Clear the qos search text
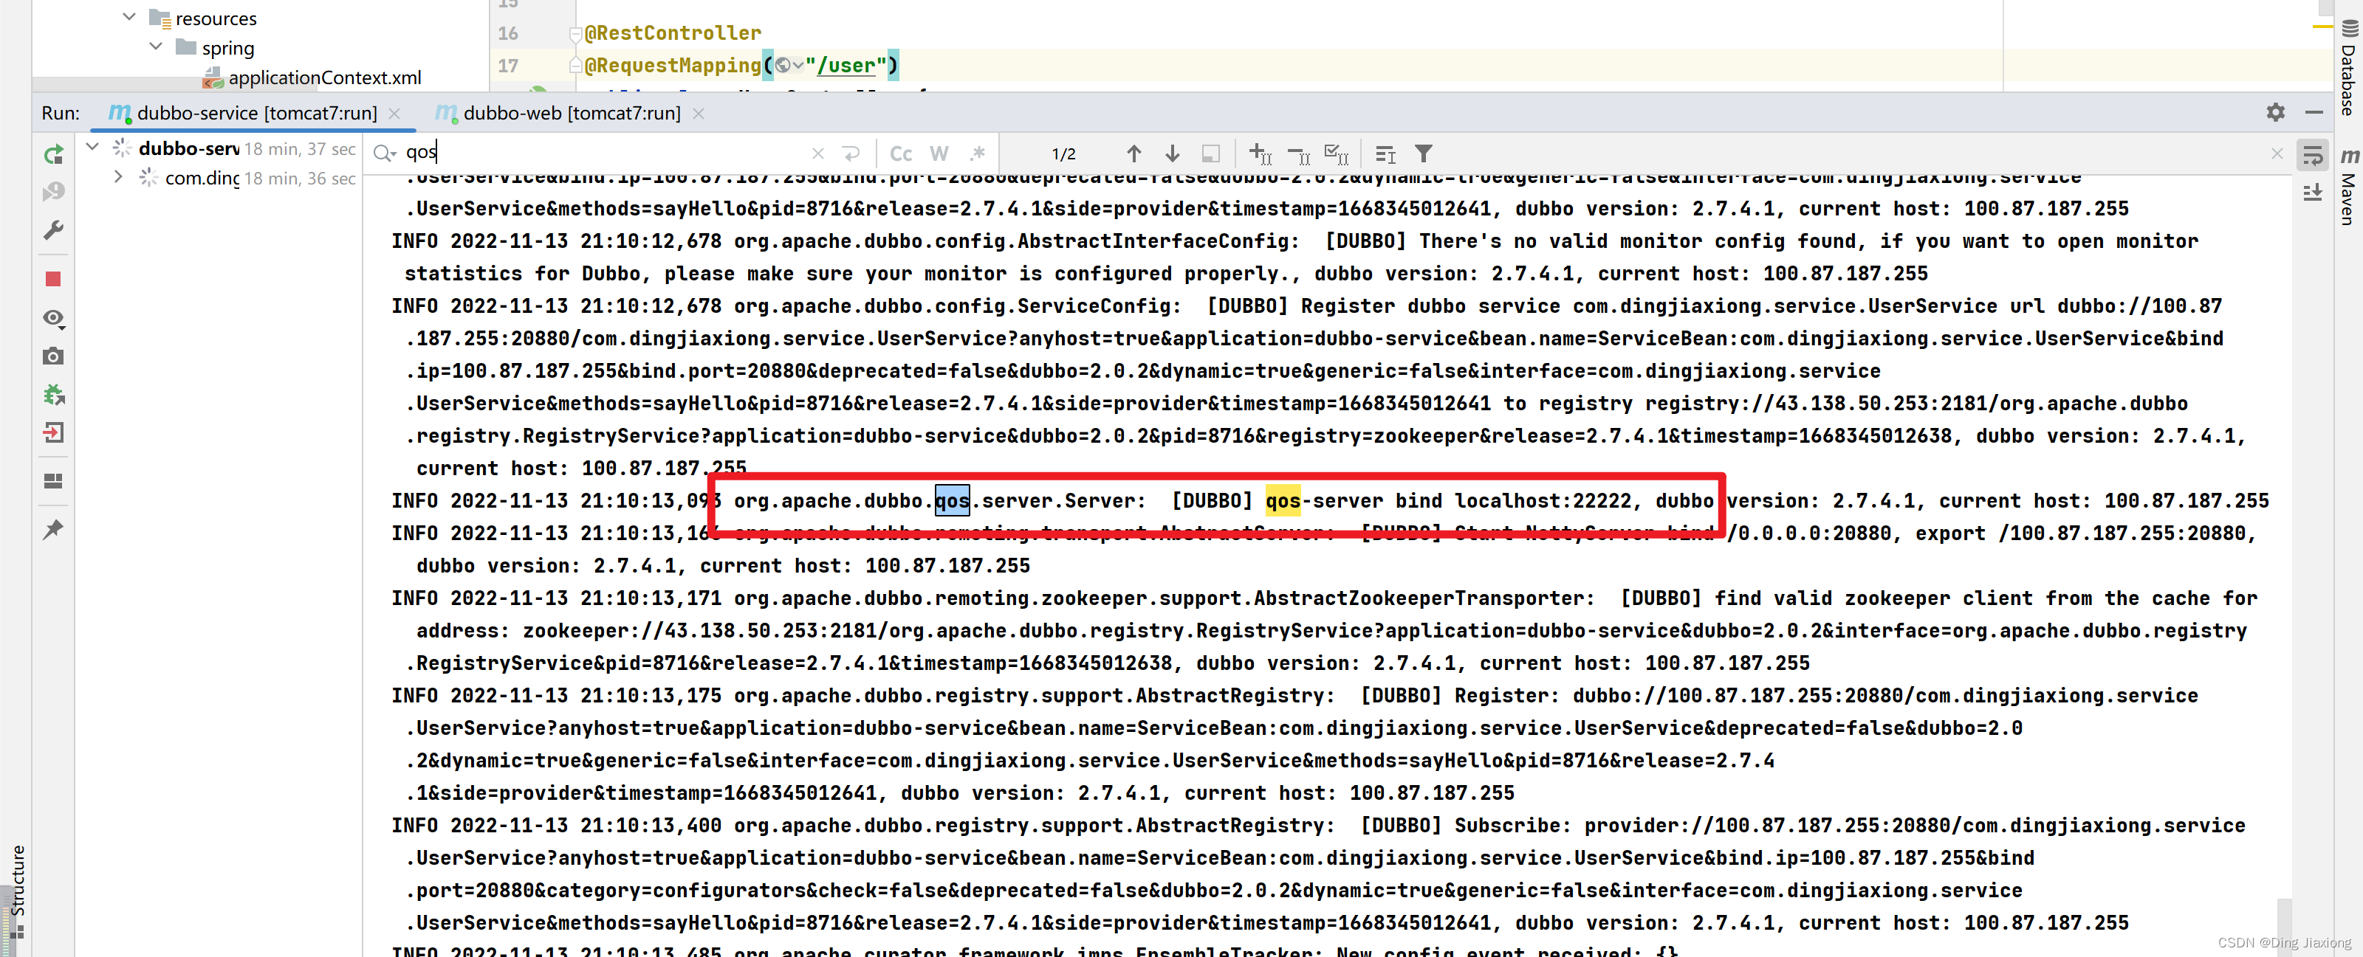Viewport: 2363px width, 957px height. click(817, 154)
